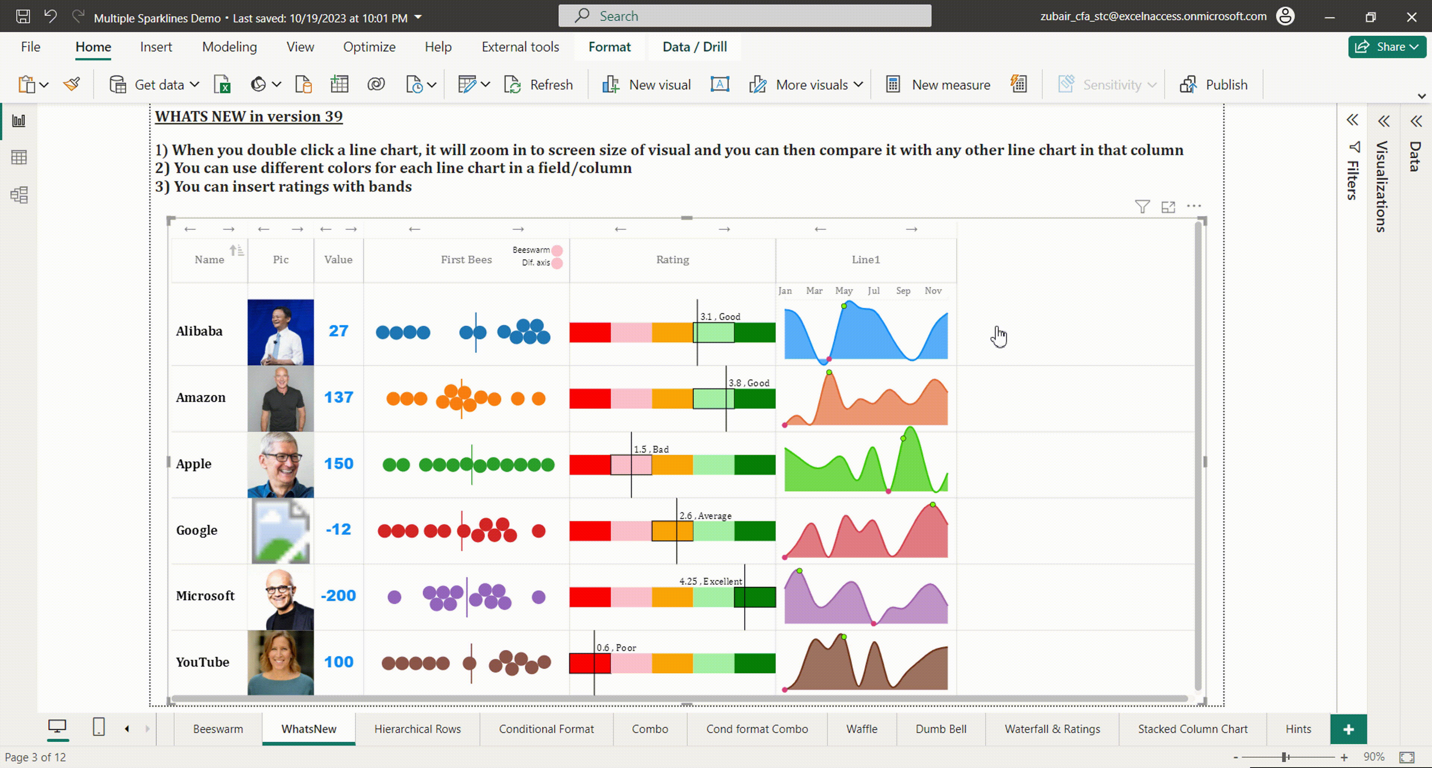Click the Alibaba profile picture
This screenshot has height=768, width=1432.
(x=281, y=332)
